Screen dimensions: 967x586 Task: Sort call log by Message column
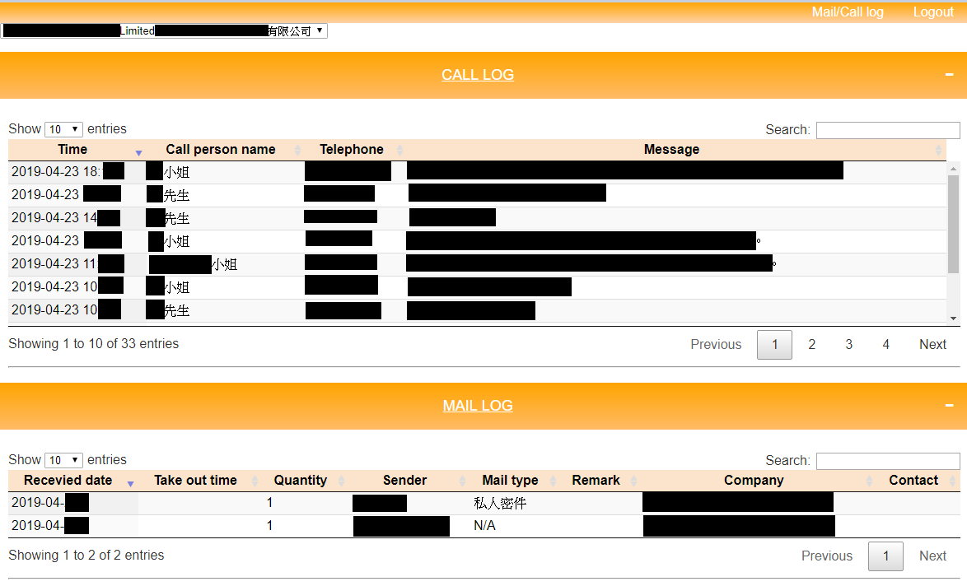[x=671, y=150]
